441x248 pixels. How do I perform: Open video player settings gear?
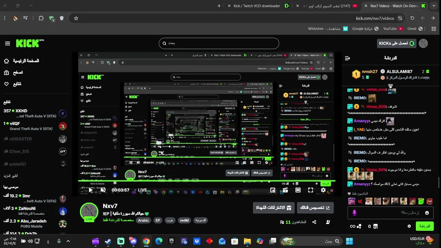click(323, 190)
